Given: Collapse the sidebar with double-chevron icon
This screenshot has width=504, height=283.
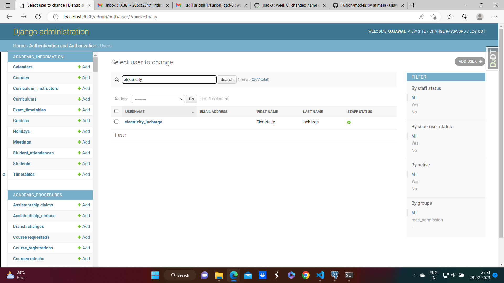Looking at the screenshot, I should (4, 174).
